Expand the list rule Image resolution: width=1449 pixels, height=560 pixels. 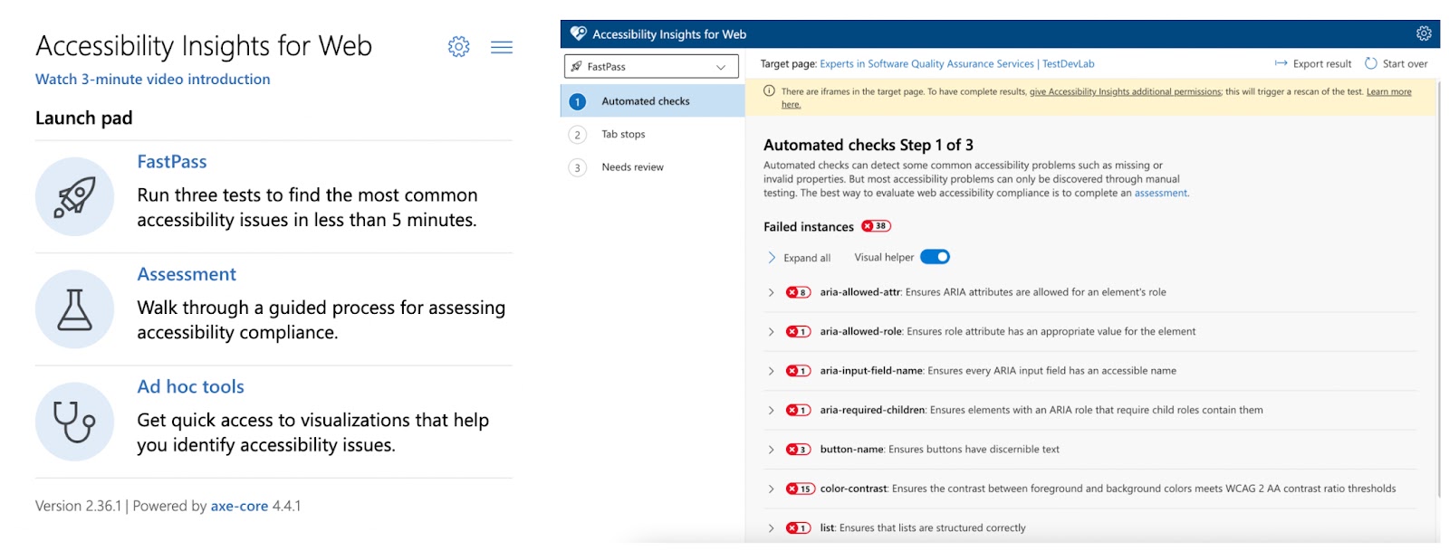(772, 528)
